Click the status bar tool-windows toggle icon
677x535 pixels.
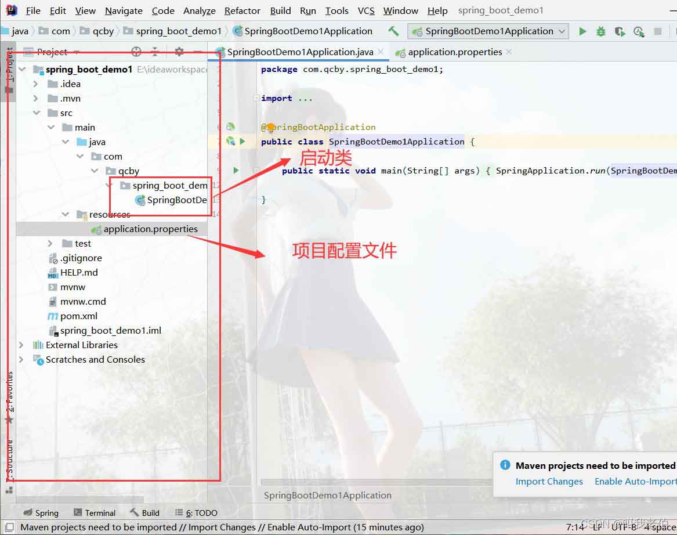(x=9, y=527)
